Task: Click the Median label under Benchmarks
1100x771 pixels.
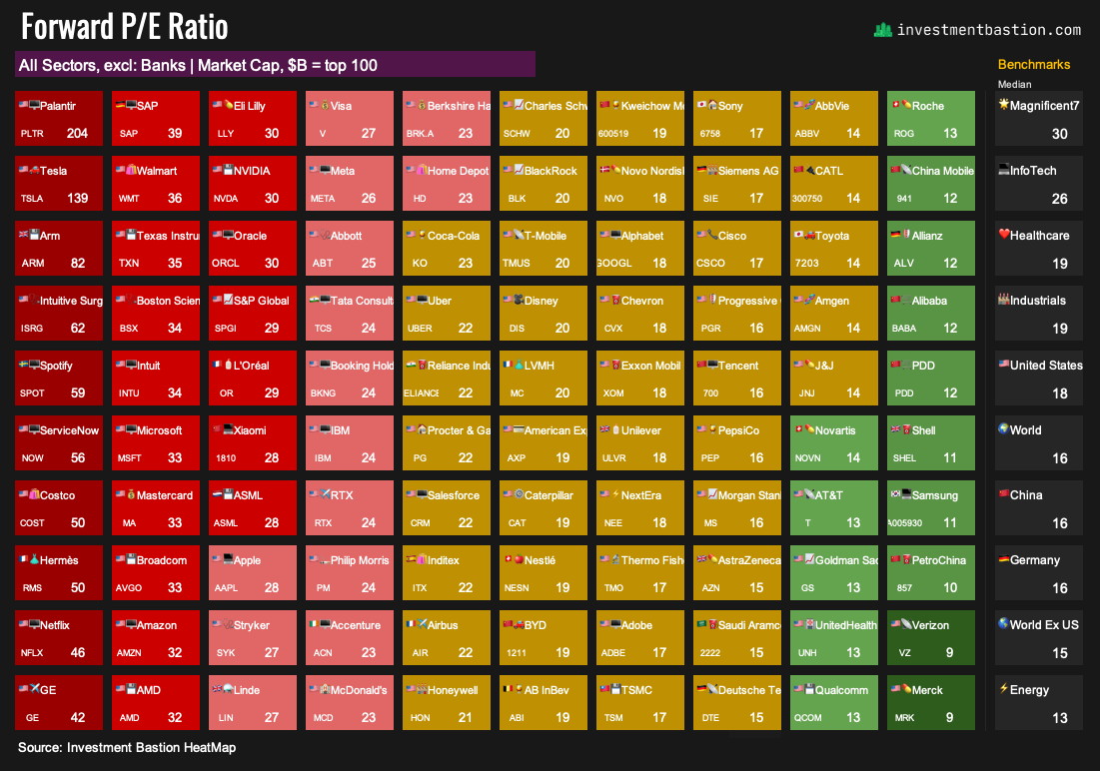Action: point(1014,84)
